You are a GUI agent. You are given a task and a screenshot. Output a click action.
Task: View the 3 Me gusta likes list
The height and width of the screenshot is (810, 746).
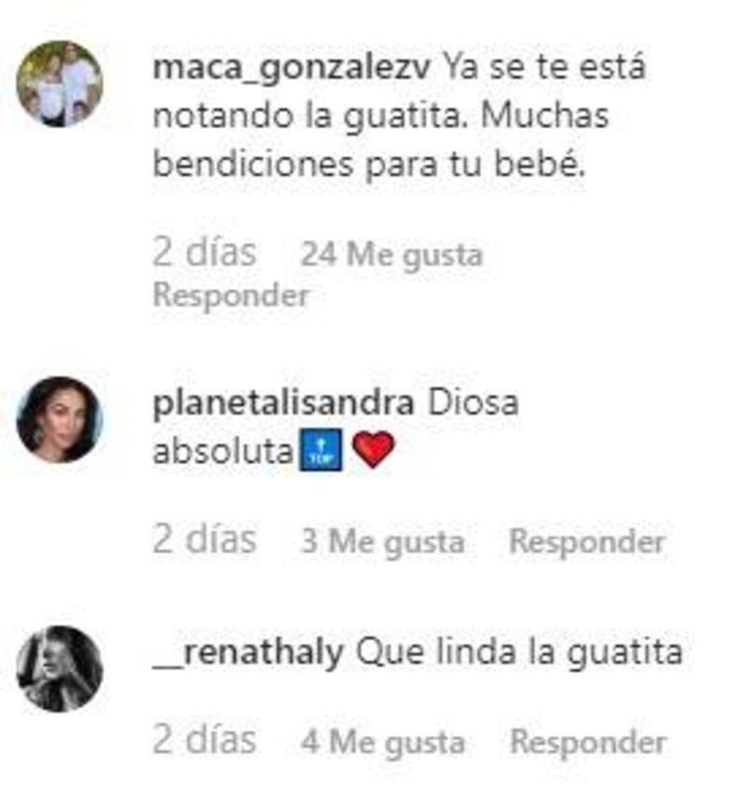(x=382, y=542)
